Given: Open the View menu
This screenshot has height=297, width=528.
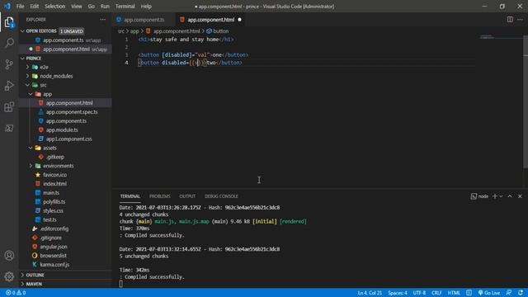Looking at the screenshot, I should click(77, 6).
